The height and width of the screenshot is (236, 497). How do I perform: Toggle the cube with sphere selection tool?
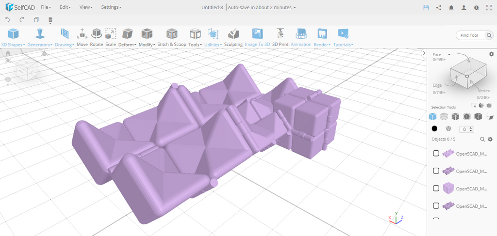[x=466, y=116]
